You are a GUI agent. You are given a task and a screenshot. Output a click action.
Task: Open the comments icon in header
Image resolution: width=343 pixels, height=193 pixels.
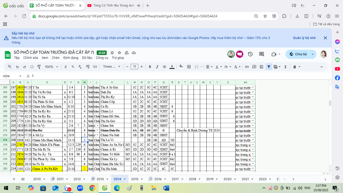(261, 54)
